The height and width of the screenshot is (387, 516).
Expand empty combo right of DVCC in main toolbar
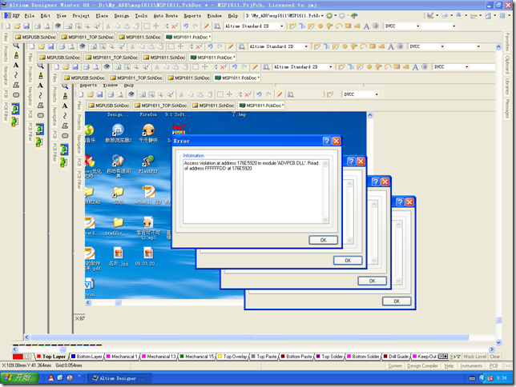[454, 26]
